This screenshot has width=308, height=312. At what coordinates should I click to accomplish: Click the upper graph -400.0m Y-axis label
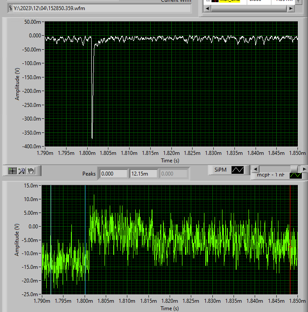(31, 147)
